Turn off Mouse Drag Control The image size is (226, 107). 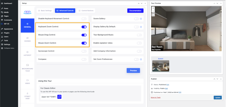(x=84, y=35)
